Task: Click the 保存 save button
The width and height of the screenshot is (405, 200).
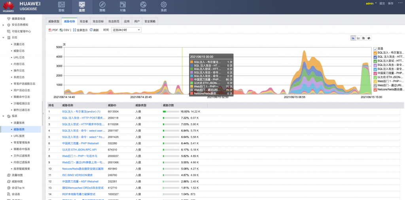Action: click(x=390, y=3)
